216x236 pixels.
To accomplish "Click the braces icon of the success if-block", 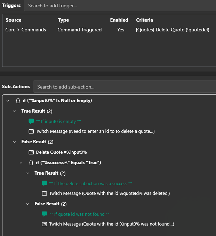I will pos(31,163).
